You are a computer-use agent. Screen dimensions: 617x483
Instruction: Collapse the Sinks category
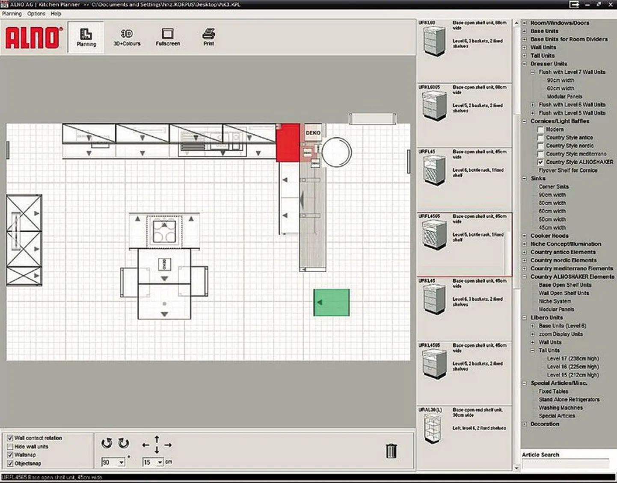[525, 179]
